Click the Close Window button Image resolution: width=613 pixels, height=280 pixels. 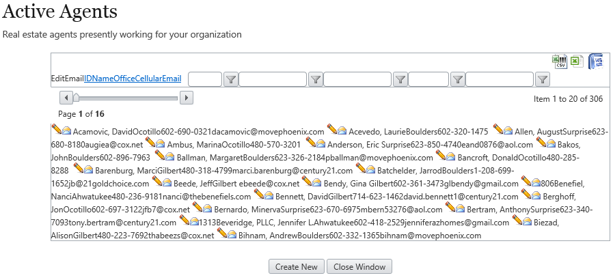[x=359, y=267]
